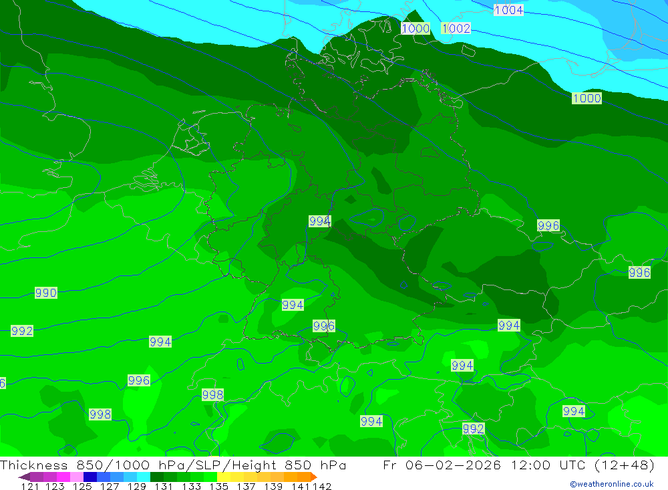Select legend value 139
668x490 pixels.
pyautogui.click(x=273, y=487)
